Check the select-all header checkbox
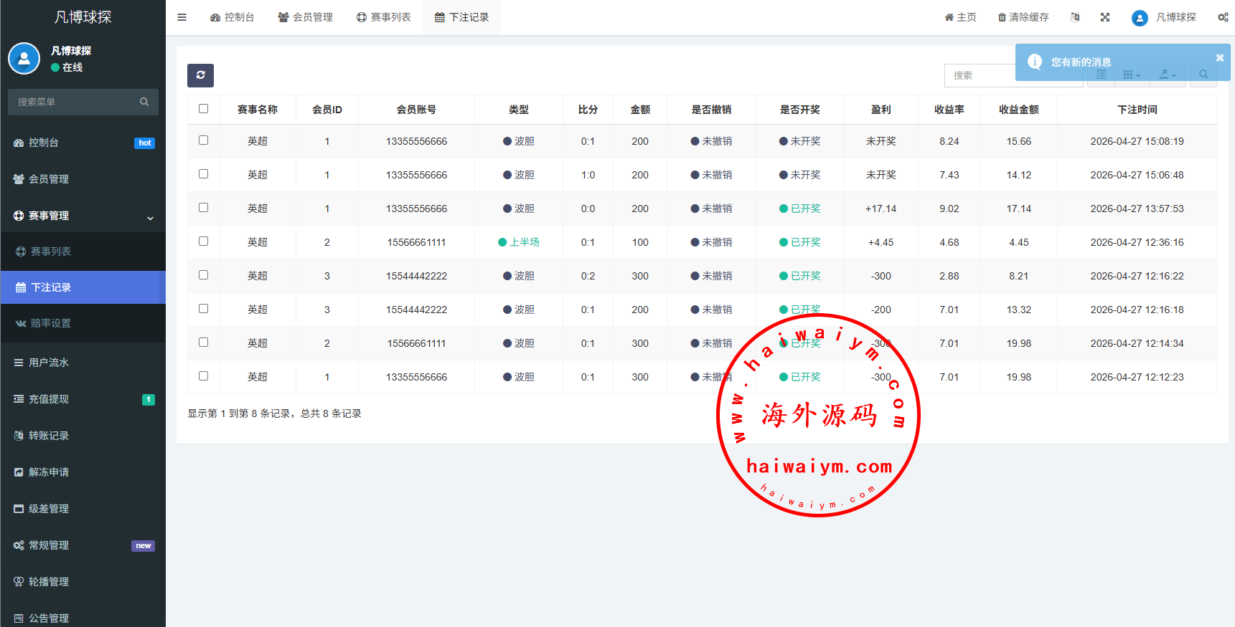Viewport: 1235px width, 627px height. pyautogui.click(x=204, y=109)
